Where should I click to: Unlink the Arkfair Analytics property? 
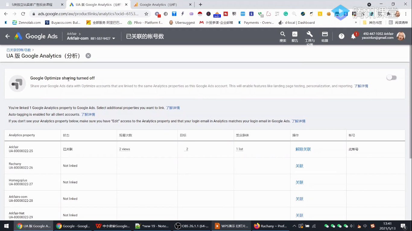[303, 149]
